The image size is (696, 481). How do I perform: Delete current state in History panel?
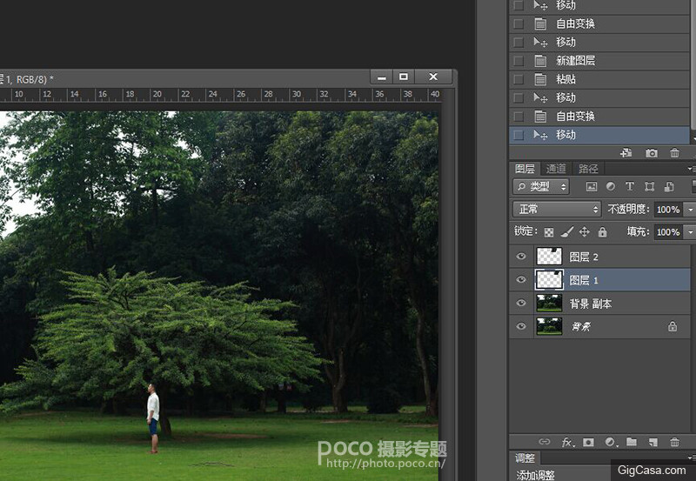click(674, 153)
